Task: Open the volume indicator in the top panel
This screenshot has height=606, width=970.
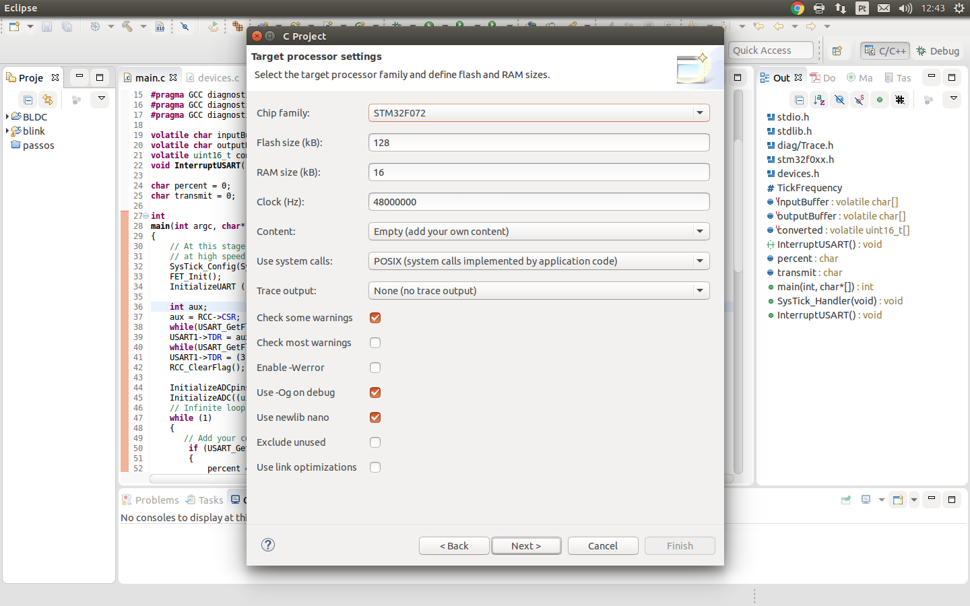Action: (905, 8)
